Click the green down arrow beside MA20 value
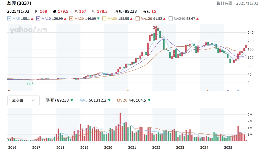Screen dimensions: 263x153 98,19
